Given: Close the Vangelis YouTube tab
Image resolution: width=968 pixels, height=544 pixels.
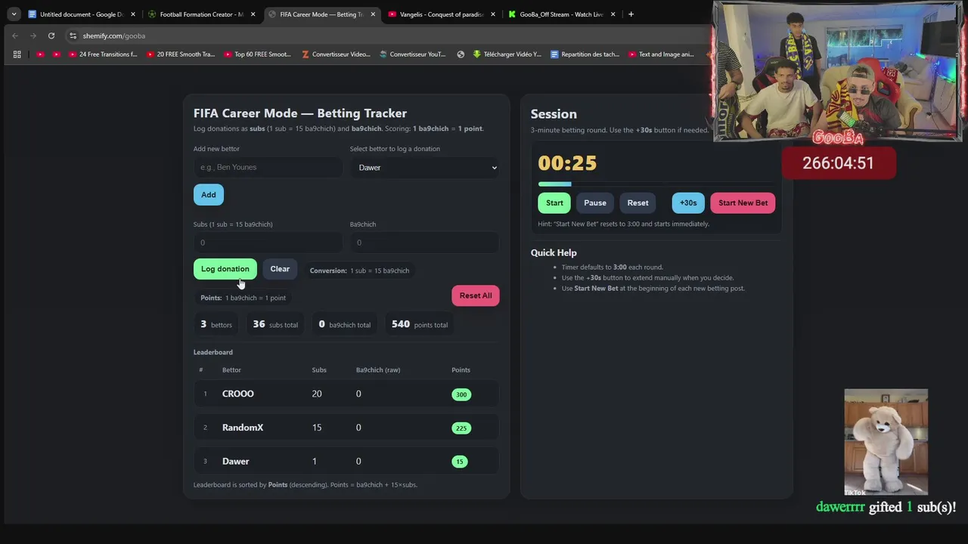Looking at the screenshot, I should [493, 14].
